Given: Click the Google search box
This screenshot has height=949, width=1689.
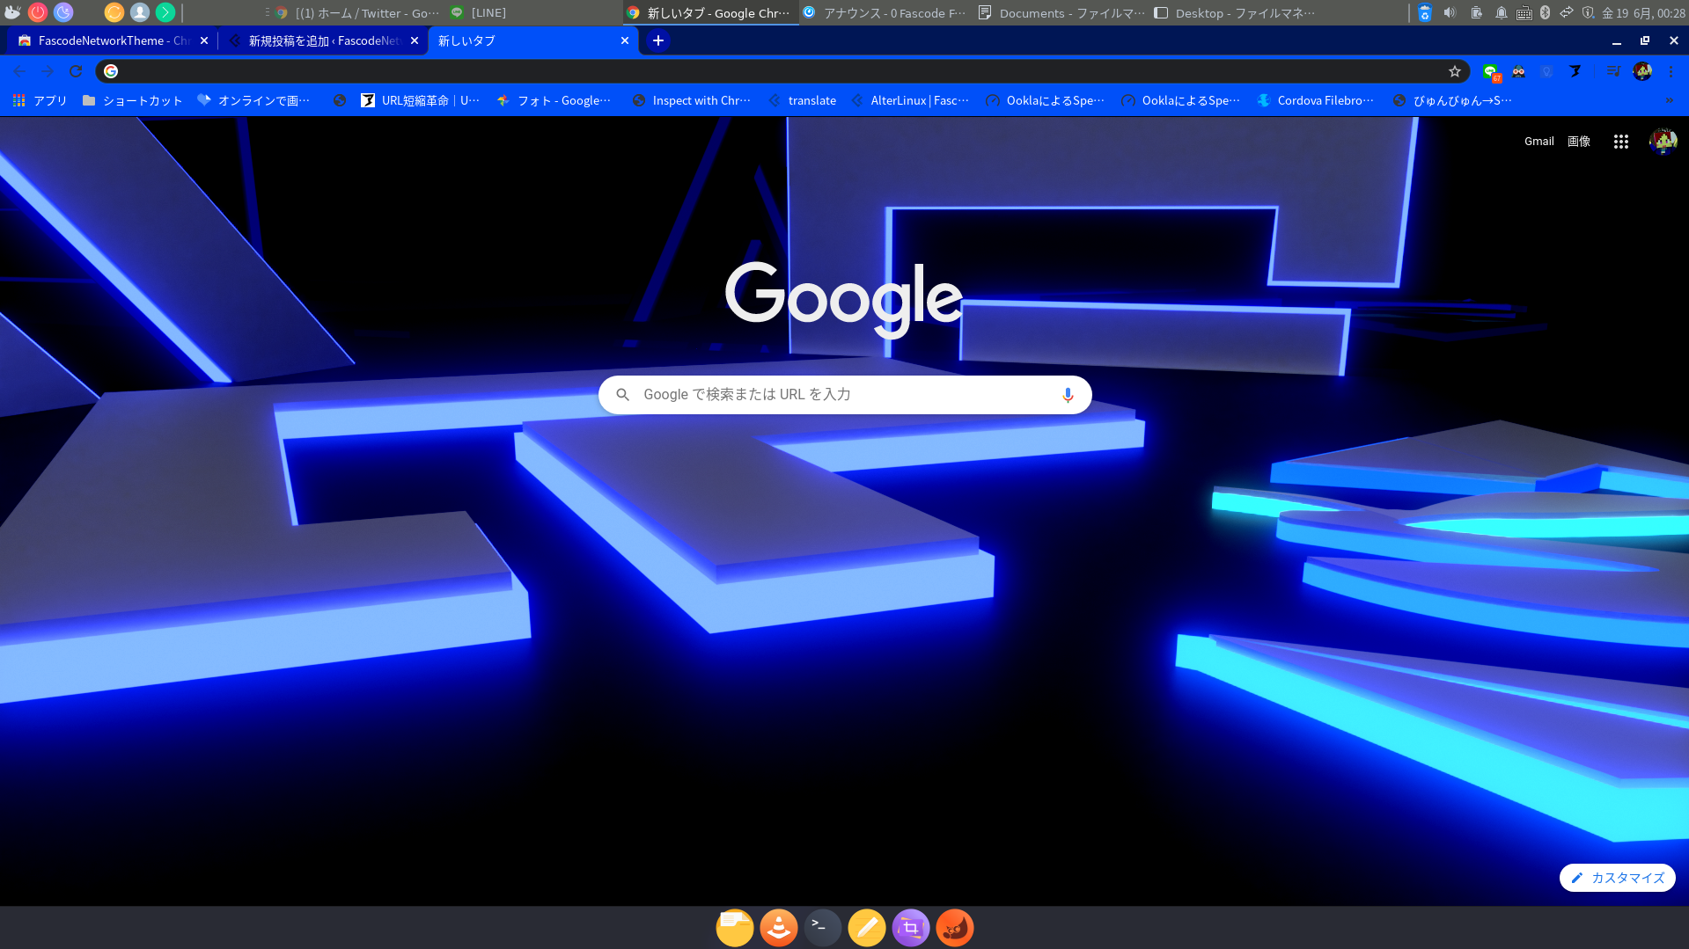Looking at the screenshot, I should tap(845, 395).
